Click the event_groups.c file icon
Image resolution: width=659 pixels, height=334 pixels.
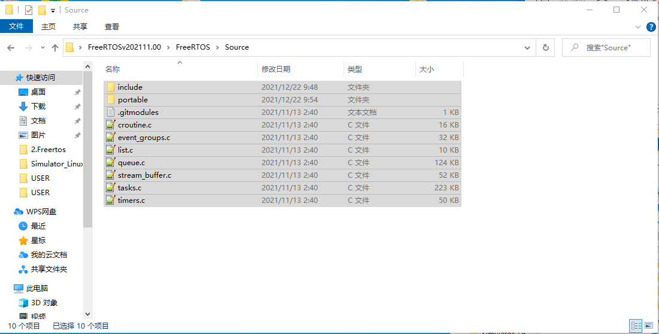(x=111, y=138)
